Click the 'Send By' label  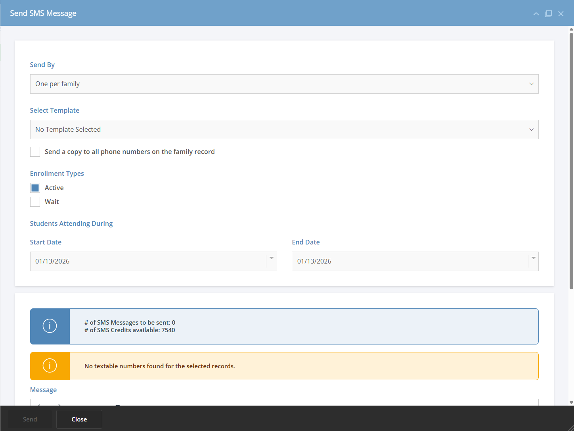click(42, 65)
